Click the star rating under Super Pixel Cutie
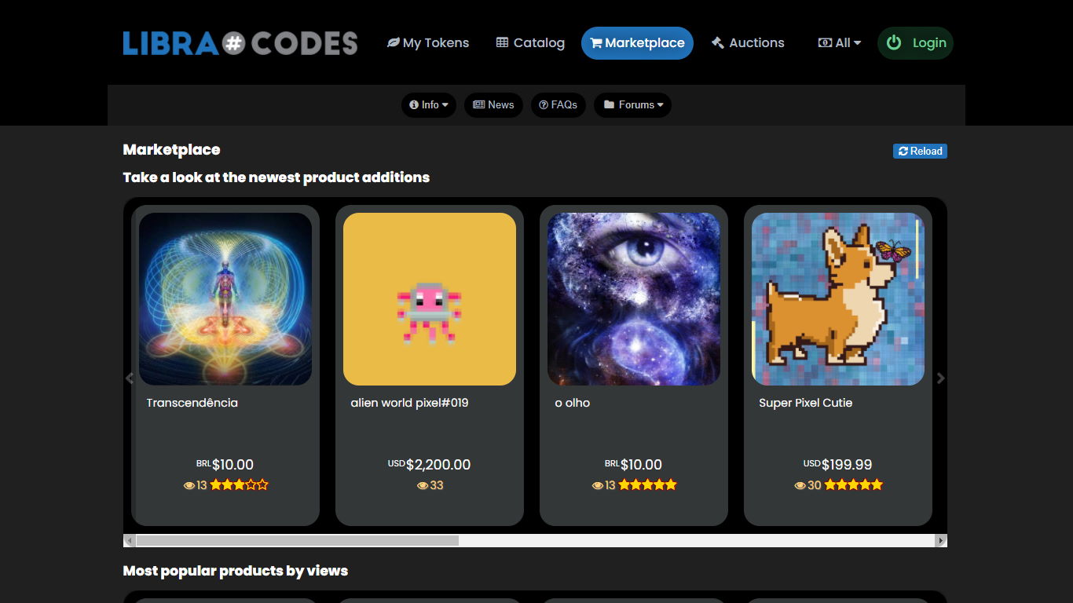The width and height of the screenshot is (1073, 603). (854, 485)
